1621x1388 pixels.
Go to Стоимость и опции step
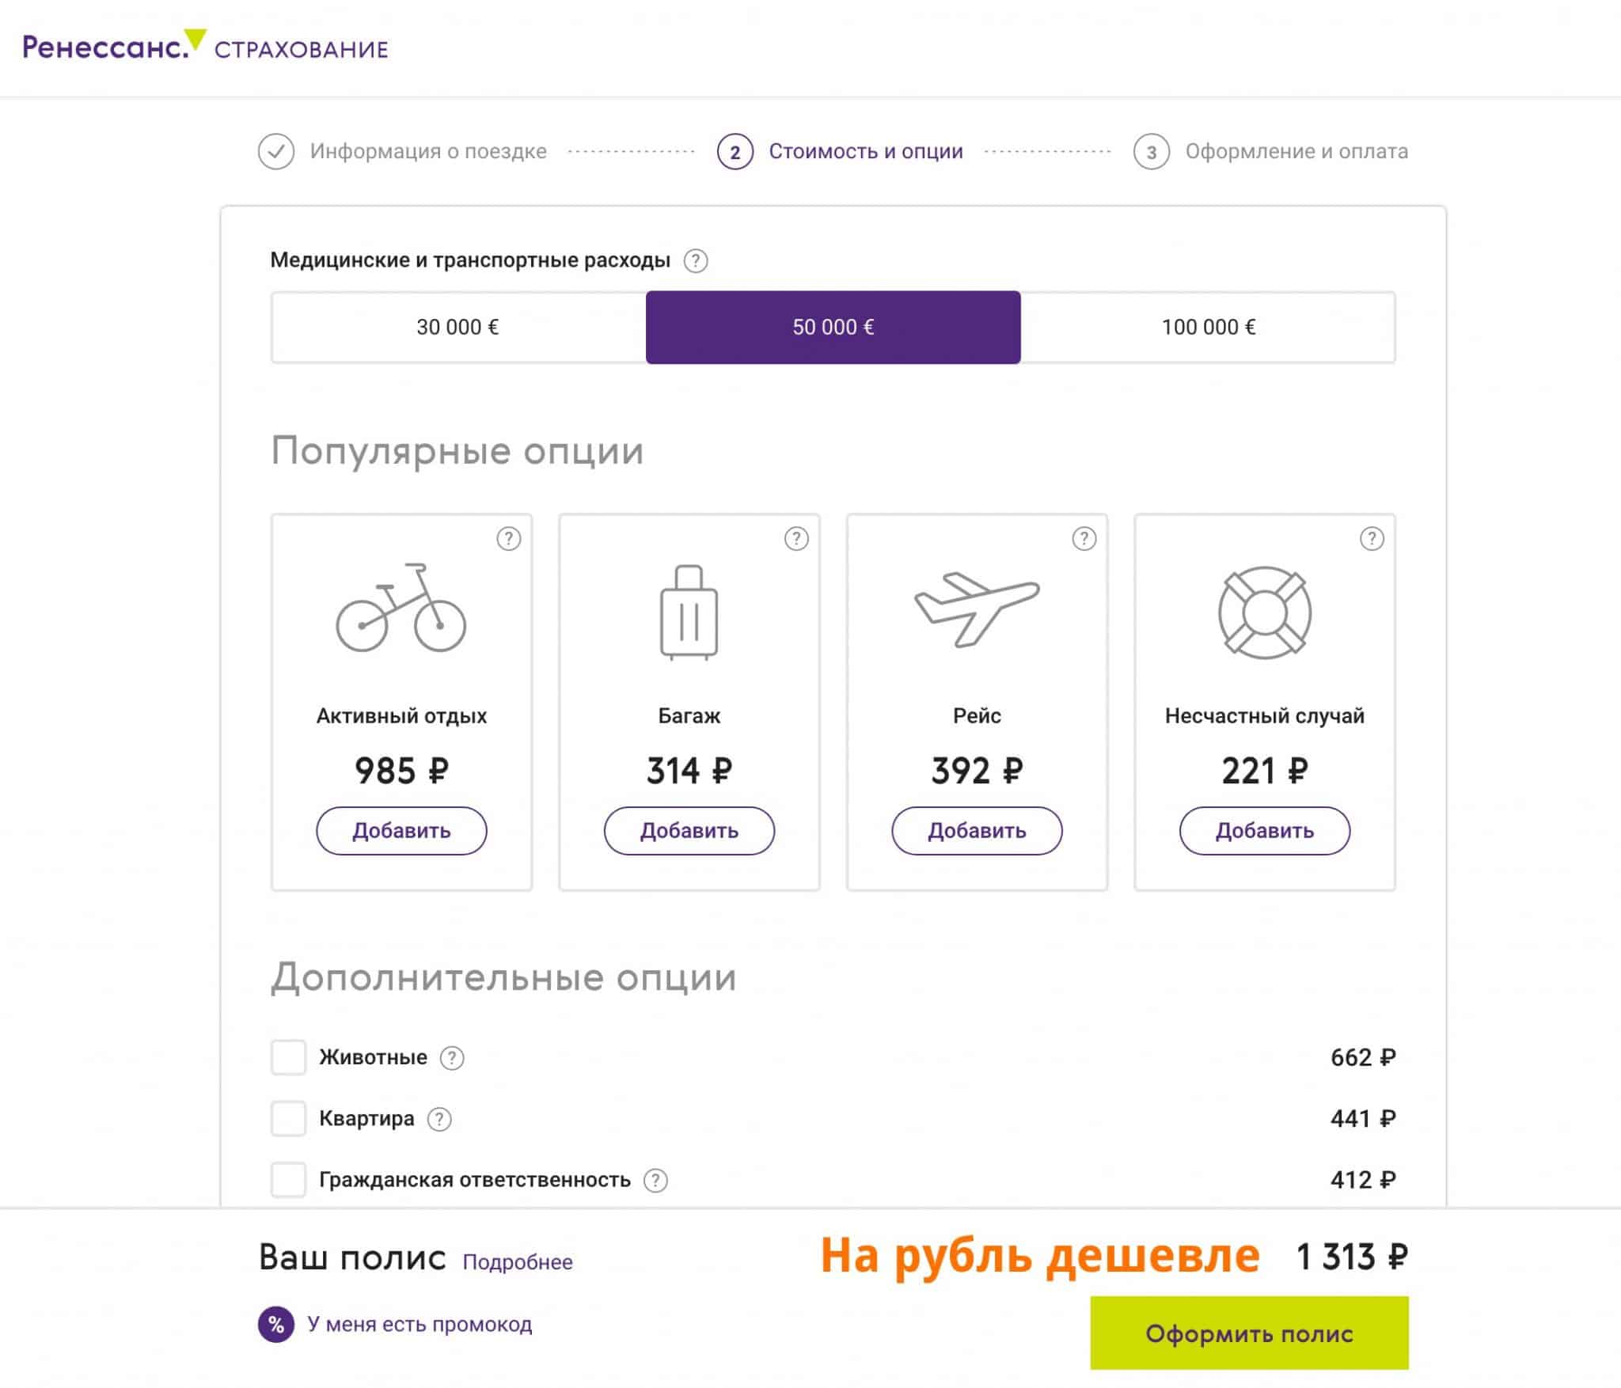[x=866, y=151]
